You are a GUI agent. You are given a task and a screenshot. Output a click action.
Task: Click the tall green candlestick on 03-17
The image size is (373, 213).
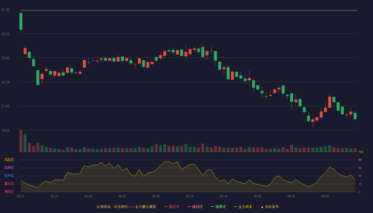[x=21, y=21]
